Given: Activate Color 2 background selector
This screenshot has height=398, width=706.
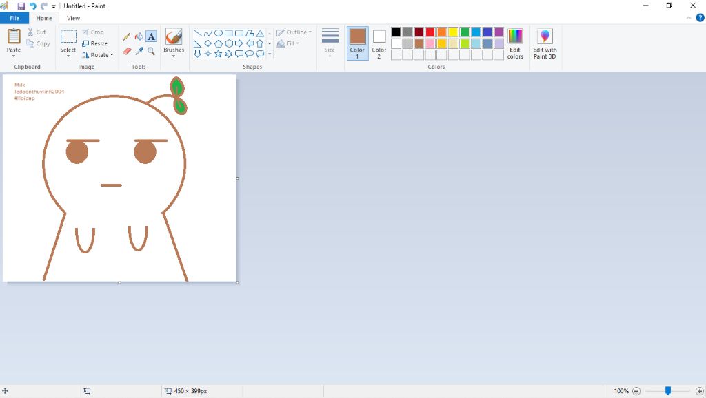Looking at the screenshot, I should (x=379, y=43).
